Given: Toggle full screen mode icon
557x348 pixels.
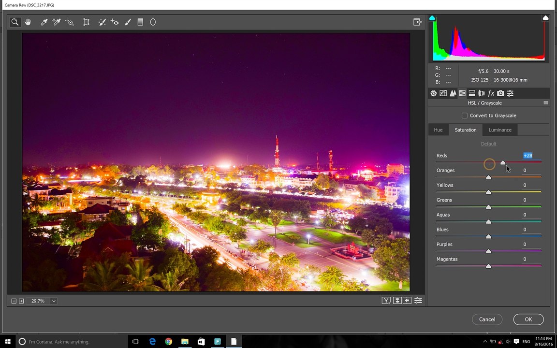Looking at the screenshot, I should [417, 22].
